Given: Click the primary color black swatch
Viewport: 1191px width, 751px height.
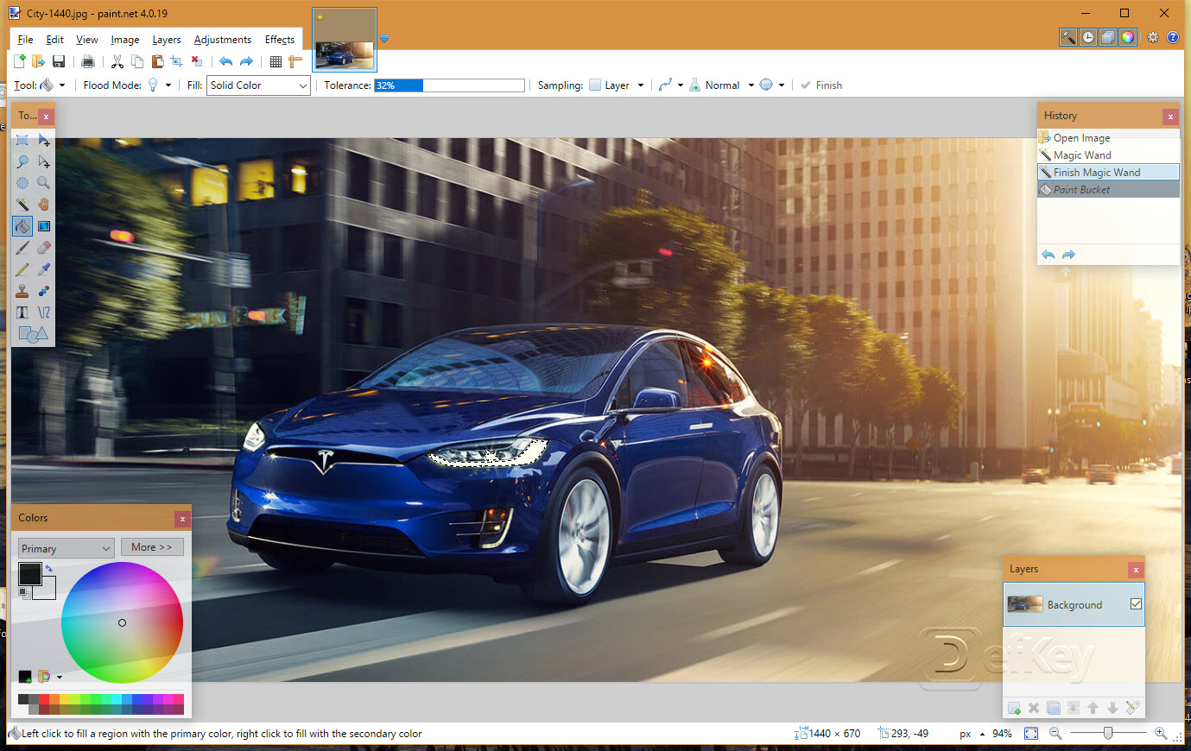Looking at the screenshot, I should 29,573.
